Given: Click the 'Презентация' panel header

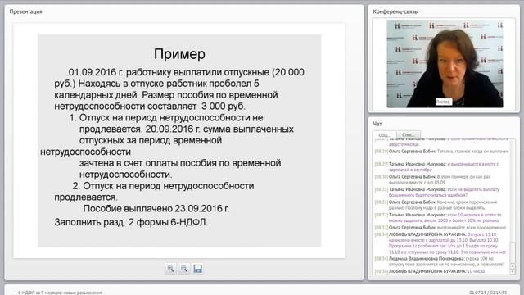Looking at the screenshot, I should pos(25,11).
